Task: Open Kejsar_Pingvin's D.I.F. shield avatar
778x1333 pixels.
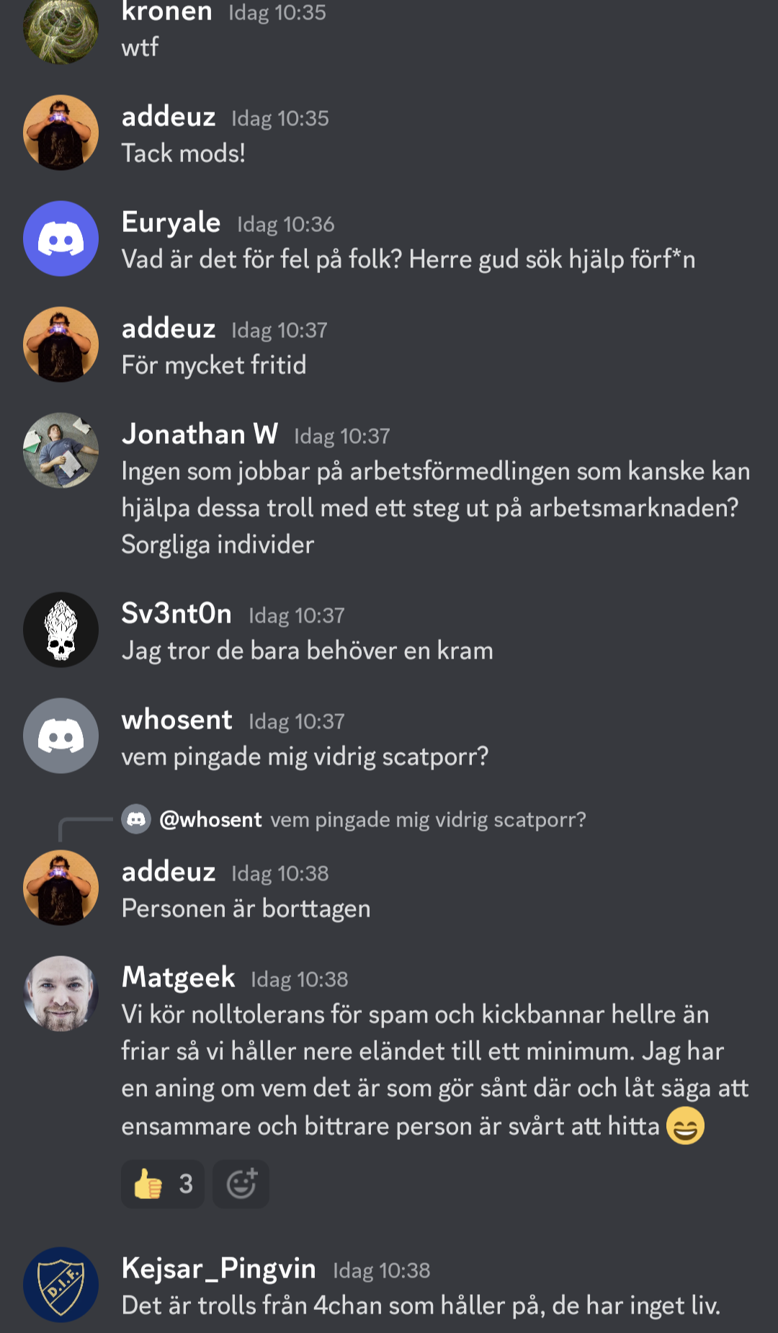Action: pos(61,1285)
